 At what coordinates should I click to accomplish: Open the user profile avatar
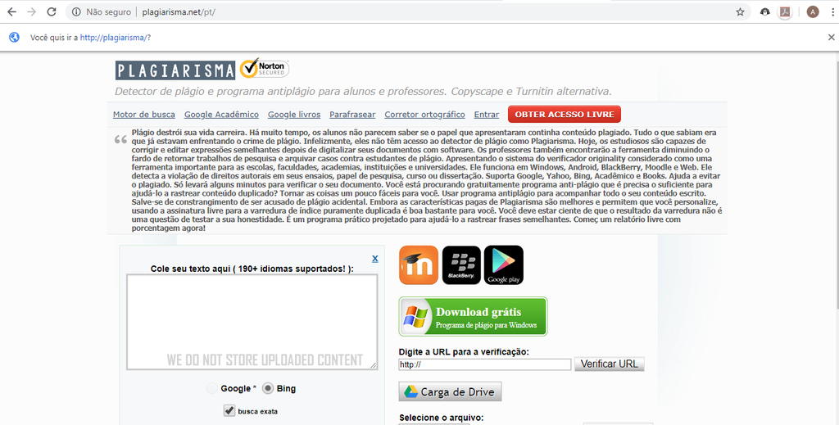(x=813, y=11)
